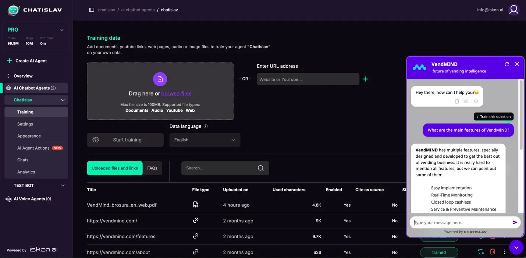Click the plus icon beside Create AI Agent
Image resolution: width=526 pixels, height=258 pixels.
coord(10,61)
